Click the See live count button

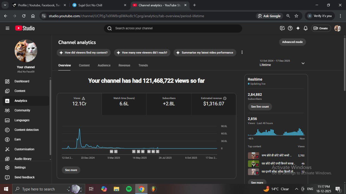coord(260,107)
